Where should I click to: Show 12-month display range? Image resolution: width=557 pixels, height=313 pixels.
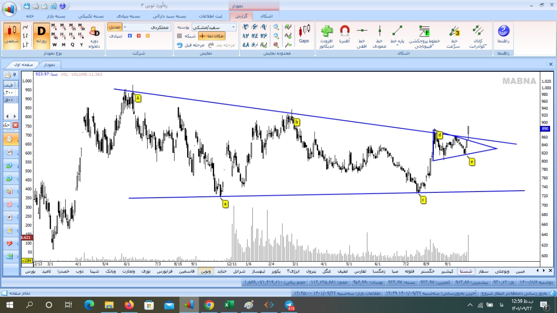tap(245, 36)
